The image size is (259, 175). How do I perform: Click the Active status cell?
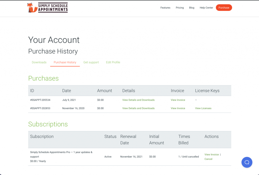(x=108, y=157)
